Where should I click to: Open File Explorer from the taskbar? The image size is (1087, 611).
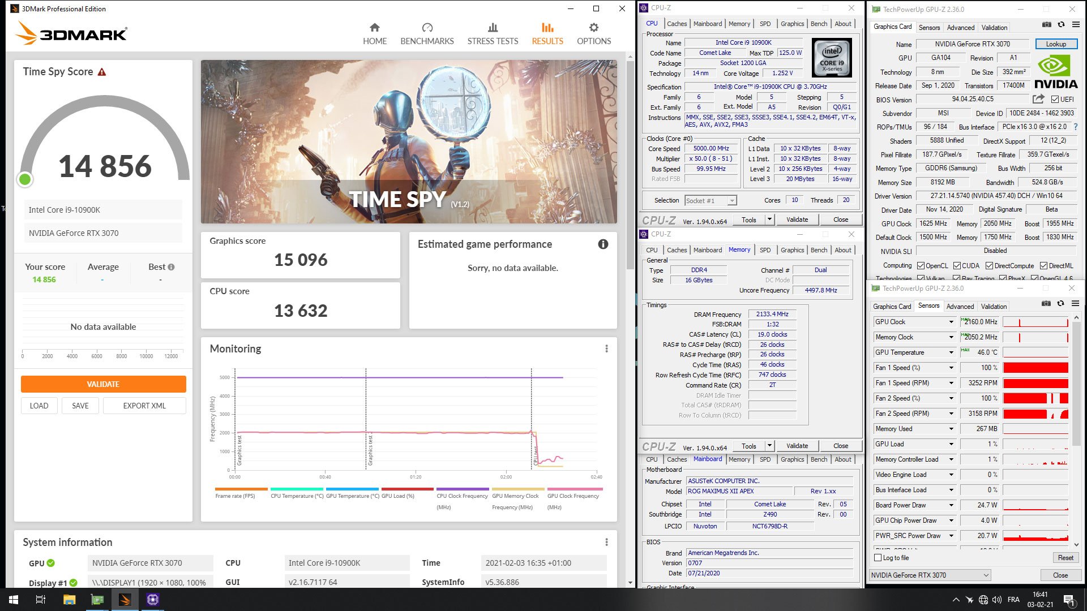tap(69, 600)
